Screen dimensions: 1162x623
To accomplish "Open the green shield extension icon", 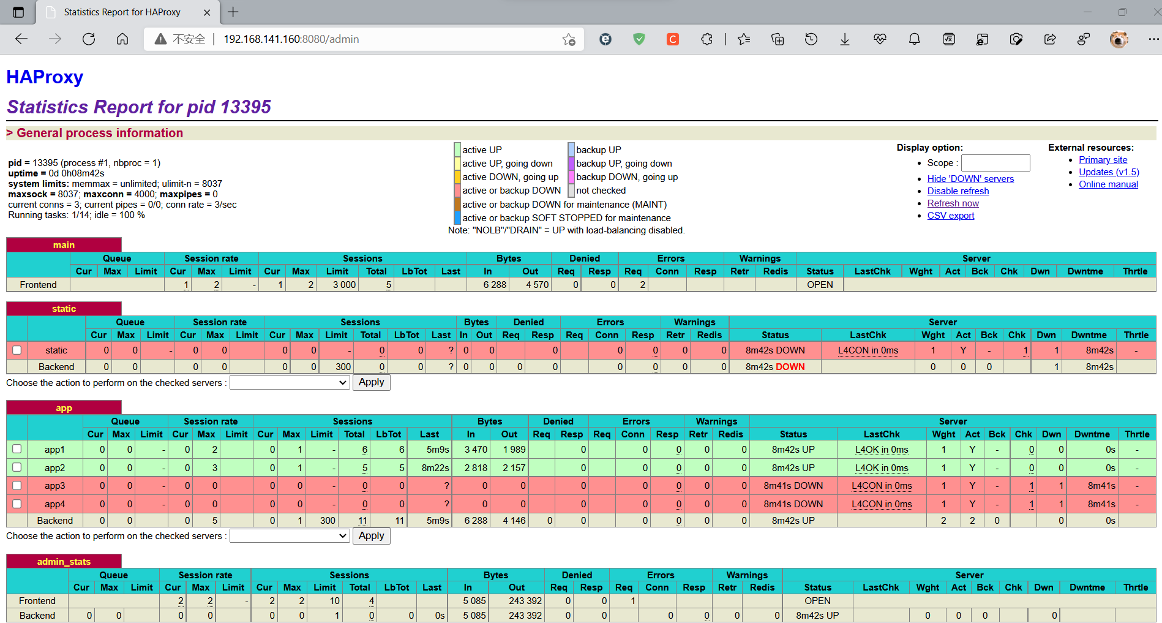I will [x=639, y=39].
